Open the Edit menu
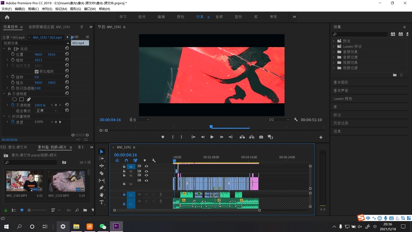Image resolution: width=412 pixels, height=232 pixels. click(x=20, y=9)
